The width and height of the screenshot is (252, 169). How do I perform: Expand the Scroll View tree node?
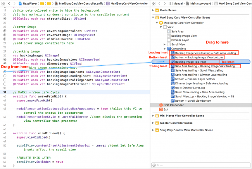tap(164, 44)
